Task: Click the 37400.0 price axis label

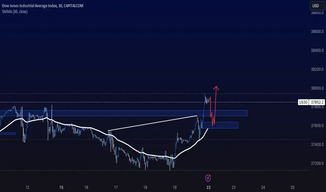Action: coord(317,145)
